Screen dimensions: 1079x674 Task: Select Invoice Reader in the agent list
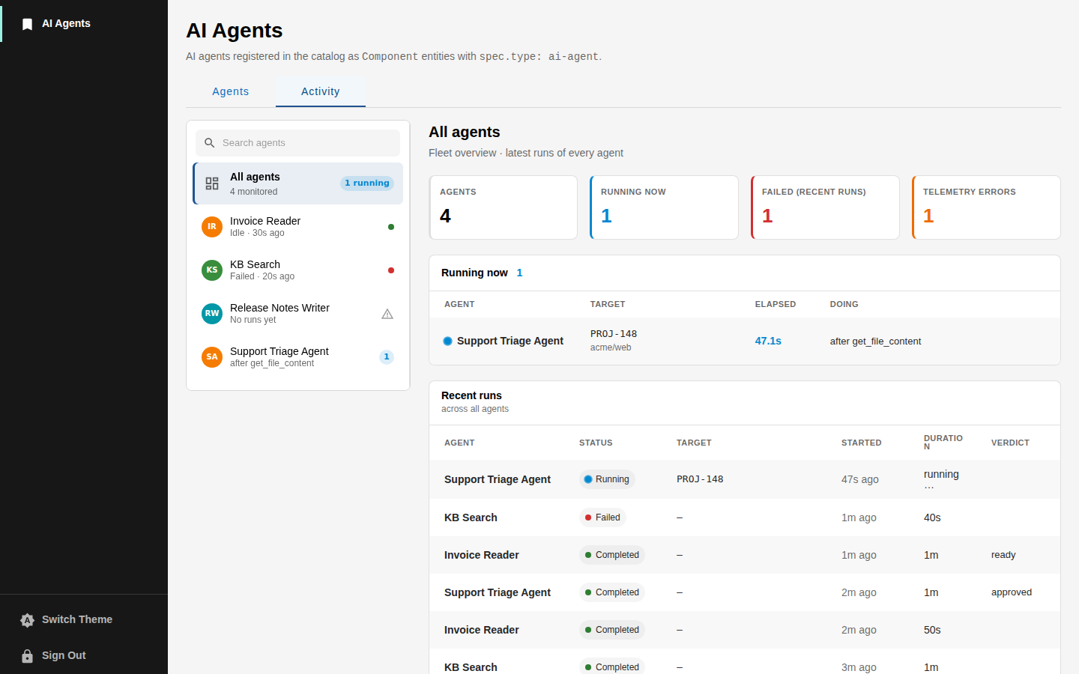click(x=298, y=227)
